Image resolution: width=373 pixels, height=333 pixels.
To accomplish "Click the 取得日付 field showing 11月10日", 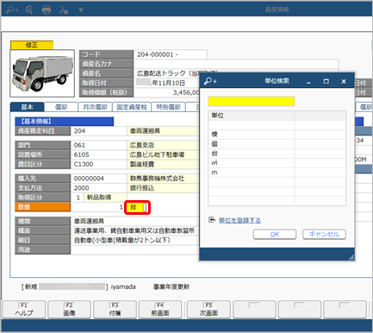I will 166,83.
